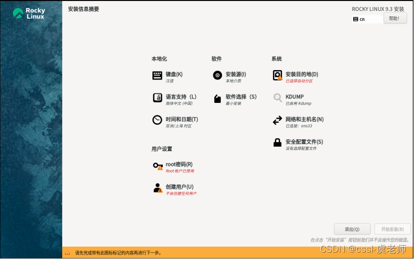Click the 开始安装(B) begin installation button
The image size is (414, 259).
[x=393, y=229]
